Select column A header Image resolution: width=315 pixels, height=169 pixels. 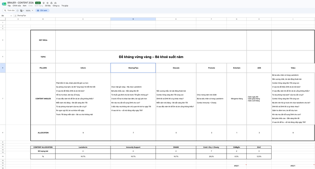[18, 19]
